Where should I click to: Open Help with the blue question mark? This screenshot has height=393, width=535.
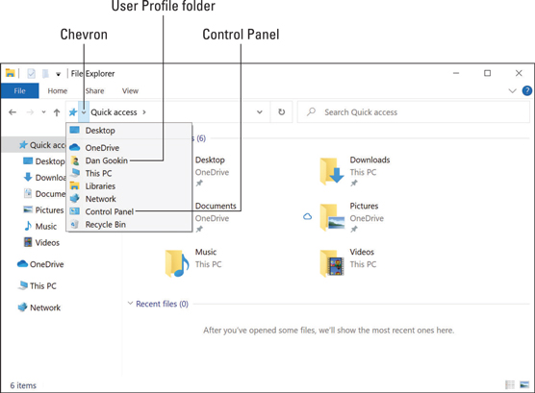526,90
